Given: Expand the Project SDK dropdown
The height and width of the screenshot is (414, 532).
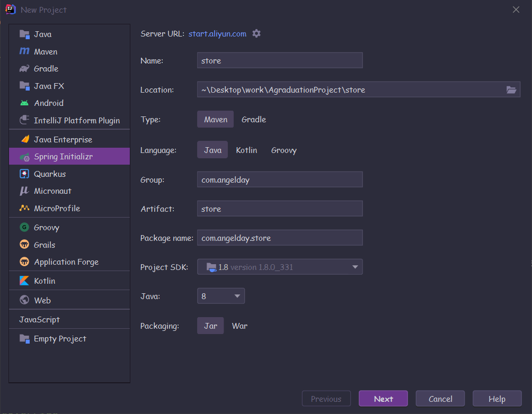Looking at the screenshot, I should pyautogui.click(x=355, y=267).
